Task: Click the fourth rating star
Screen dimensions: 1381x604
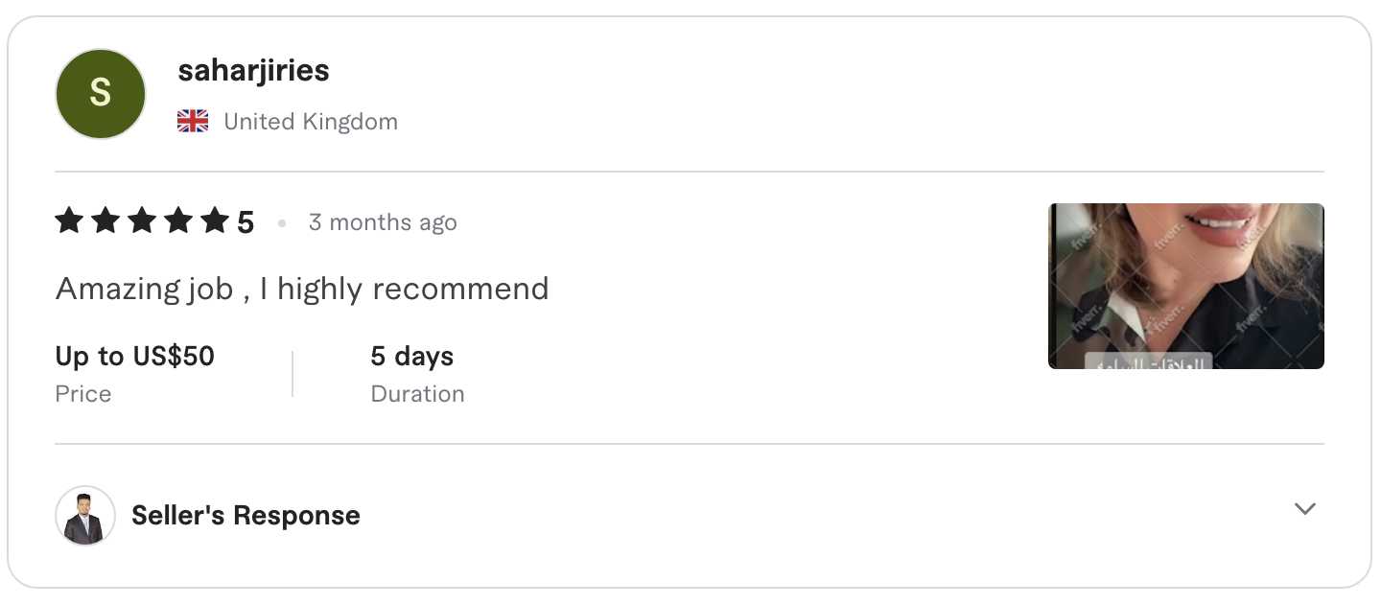Action: point(178,221)
